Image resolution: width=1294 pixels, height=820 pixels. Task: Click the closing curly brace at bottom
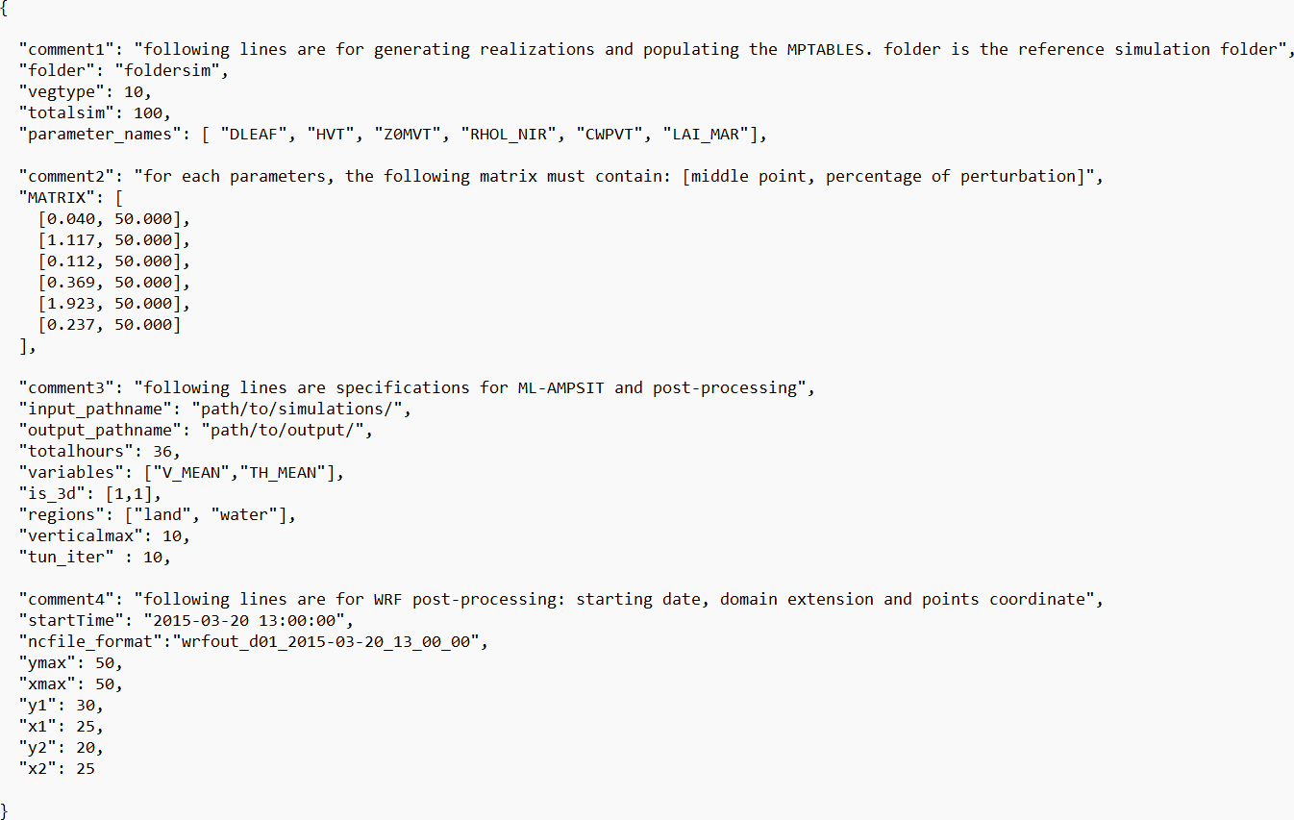click(5, 809)
